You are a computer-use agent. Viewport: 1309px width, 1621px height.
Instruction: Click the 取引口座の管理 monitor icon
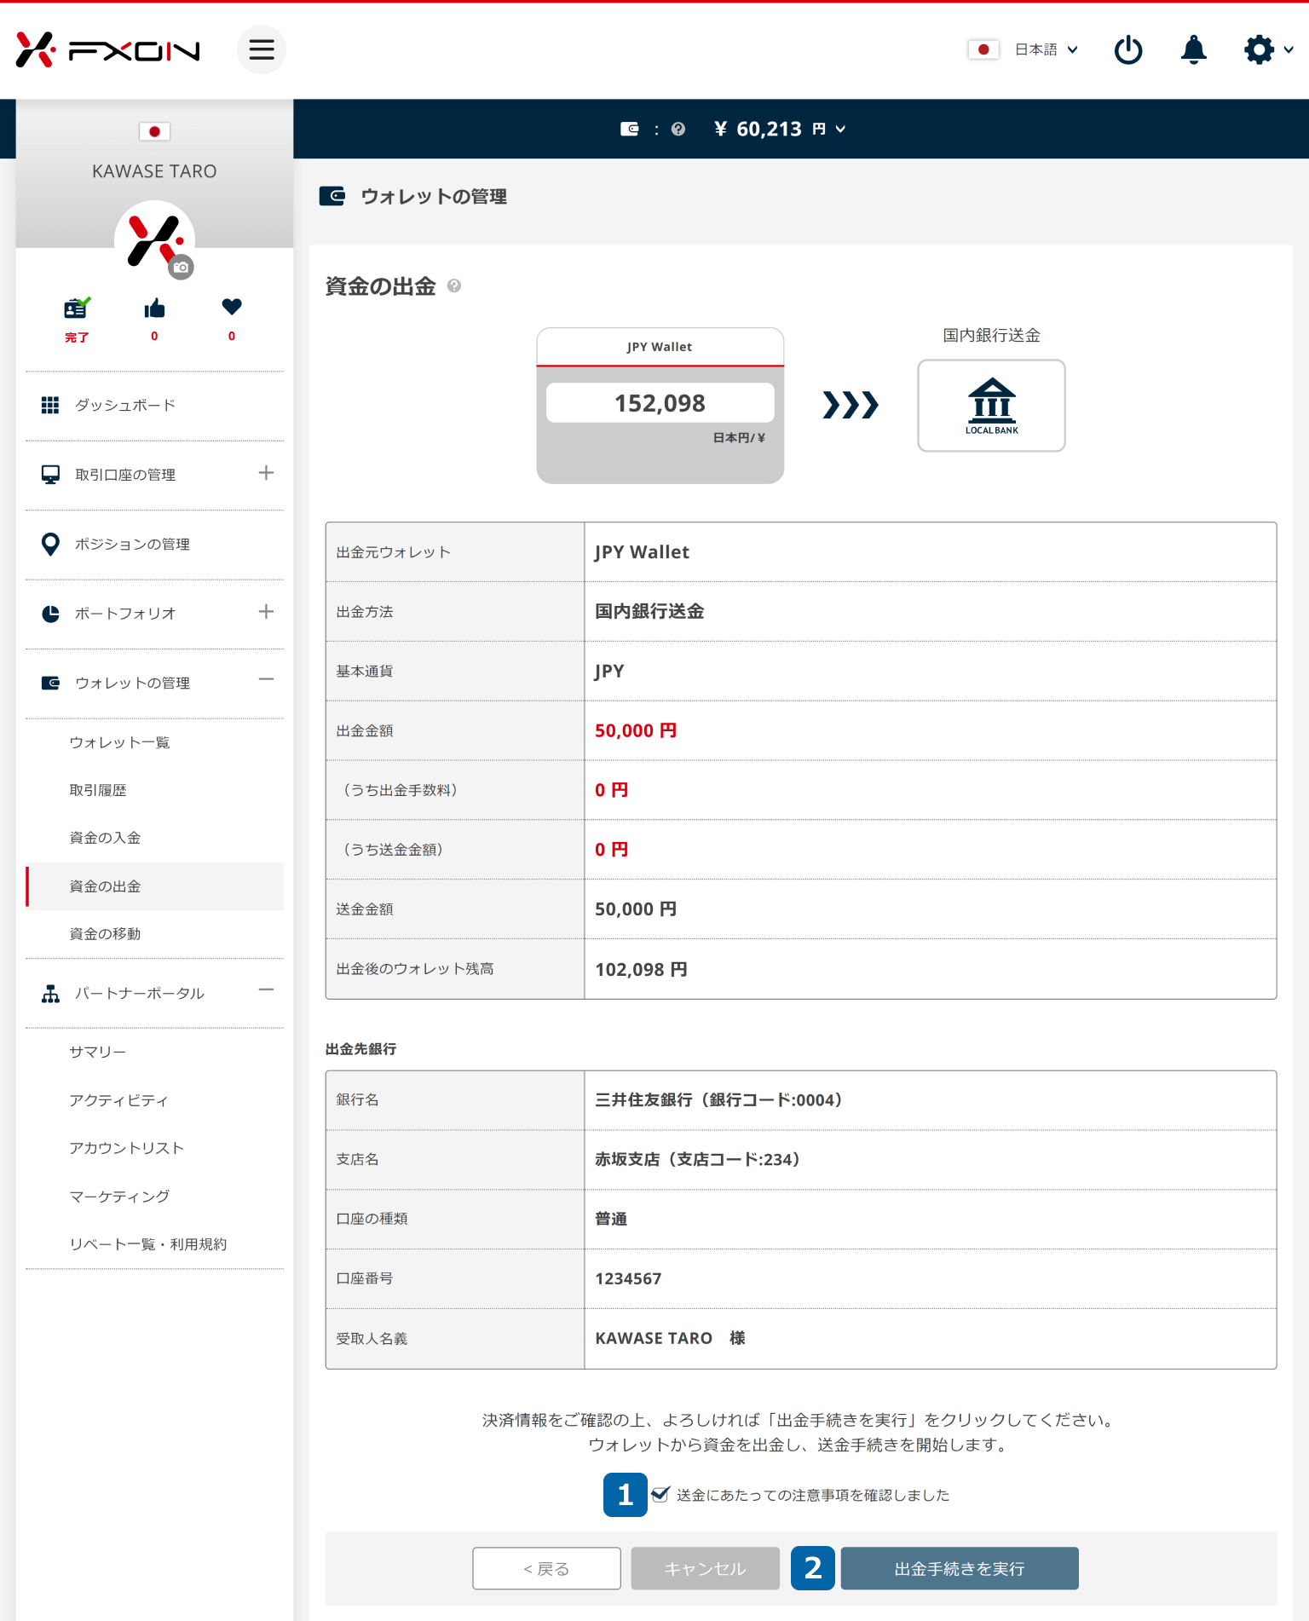click(x=50, y=475)
